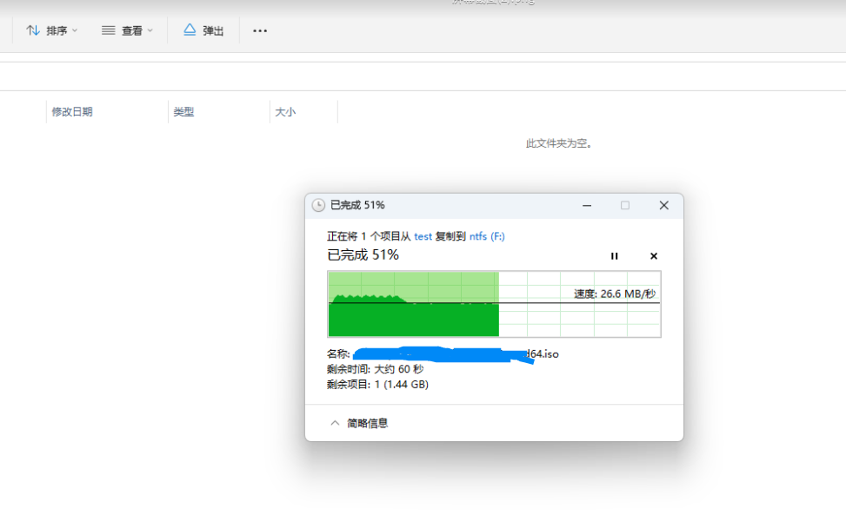Open the test source folder link
Screen dimensions: 846x522
pos(423,236)
